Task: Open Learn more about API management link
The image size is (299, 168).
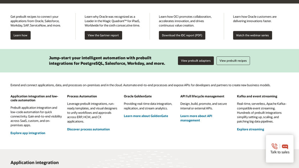Action: click(x=196, y=118)
